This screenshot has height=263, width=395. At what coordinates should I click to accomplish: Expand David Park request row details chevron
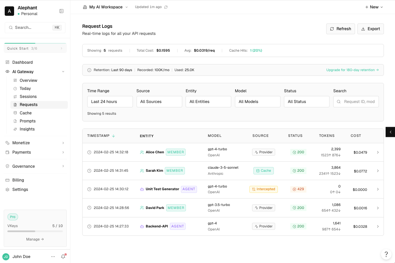(x=378, y=208)
